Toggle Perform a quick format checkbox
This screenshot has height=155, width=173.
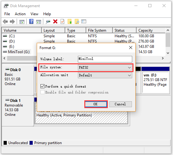click(x=43, y=86)
